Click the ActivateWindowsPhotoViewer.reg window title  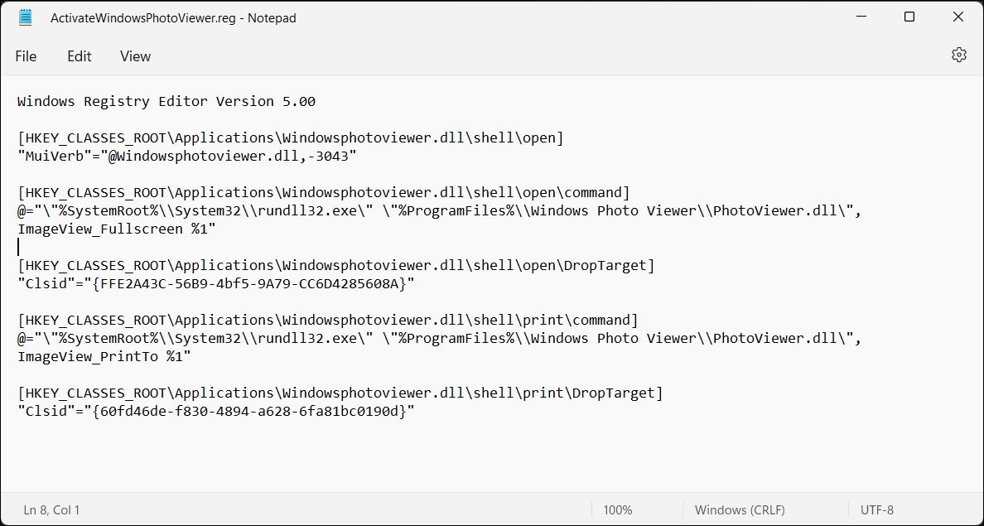point(173,18)
